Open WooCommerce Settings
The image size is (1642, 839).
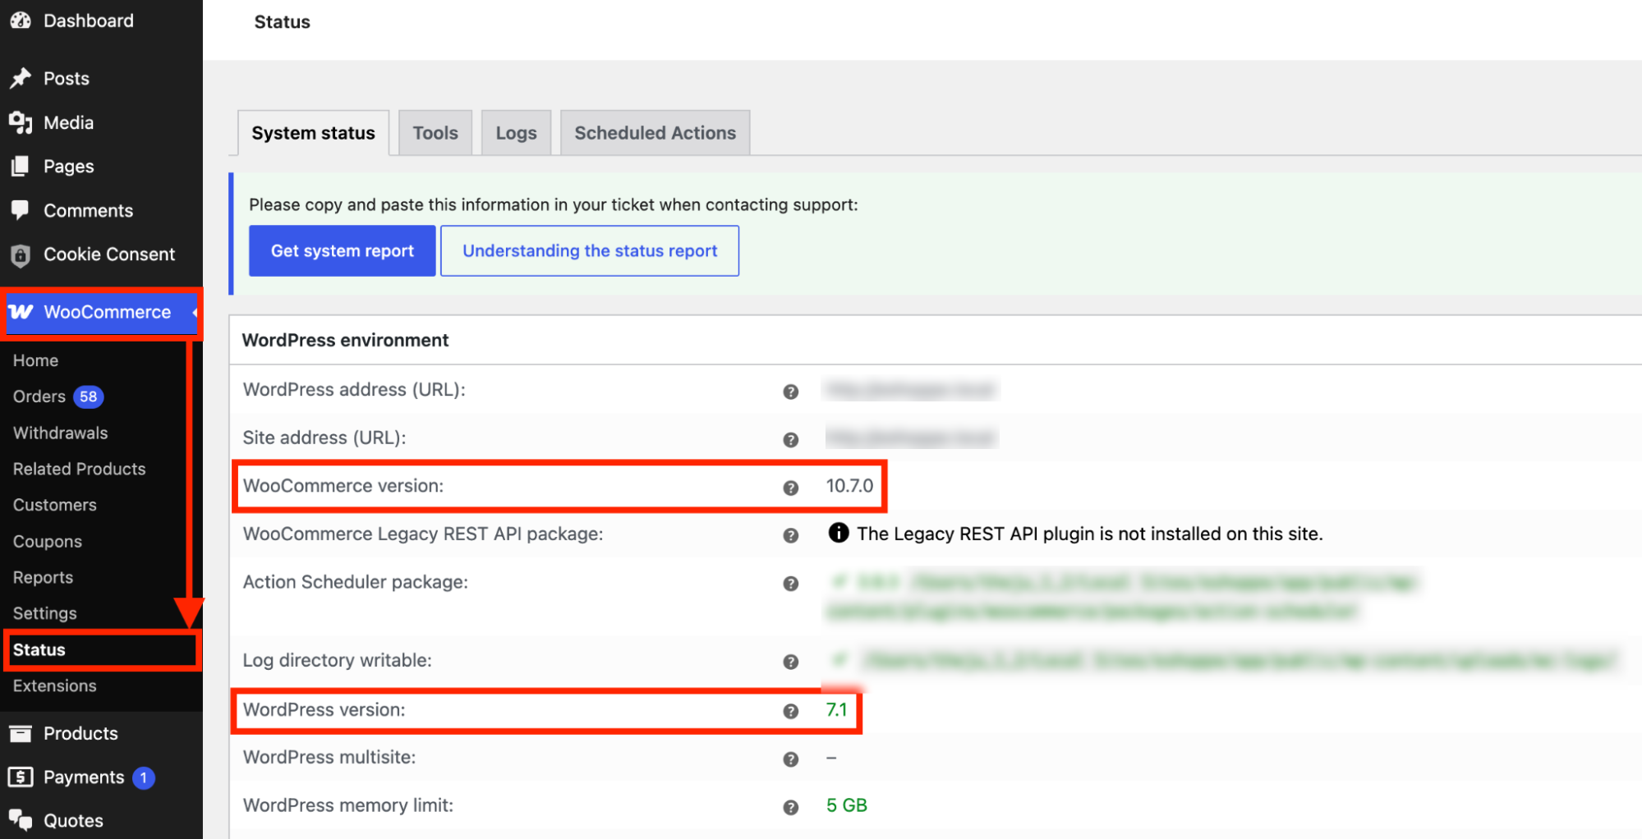point(44,613)
